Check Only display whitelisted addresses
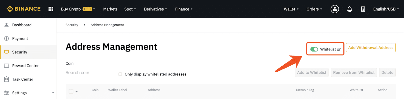Screen dimensions: 404x99 pyautogui.click(x=120, y=74)
